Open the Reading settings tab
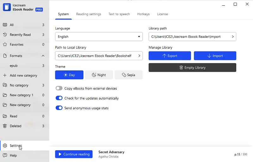253x162 pixels. click(x=89, y=14)
